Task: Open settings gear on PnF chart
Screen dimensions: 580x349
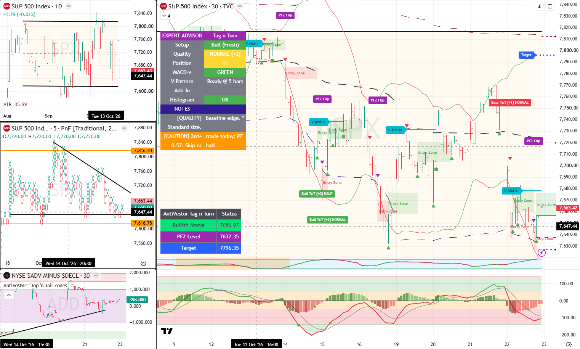Action: pyautogui.click(x=143, y=263)
